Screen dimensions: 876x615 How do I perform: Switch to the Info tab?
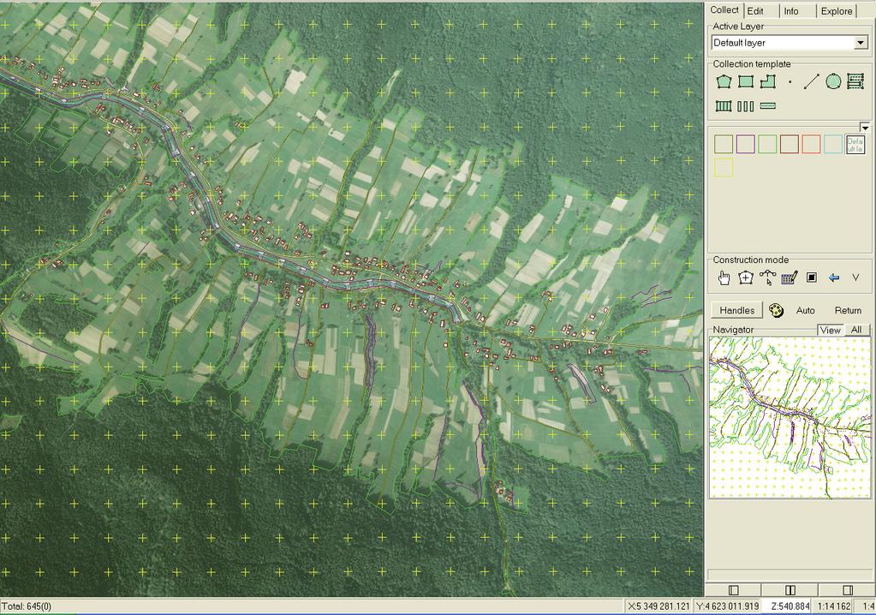pos(791,11)
